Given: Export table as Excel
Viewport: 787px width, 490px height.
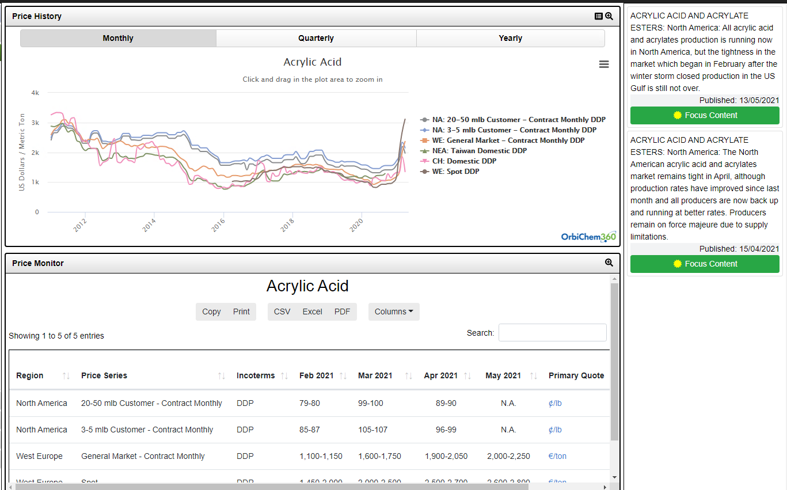Looking at the screenshot, I should [x=312, y=312].
